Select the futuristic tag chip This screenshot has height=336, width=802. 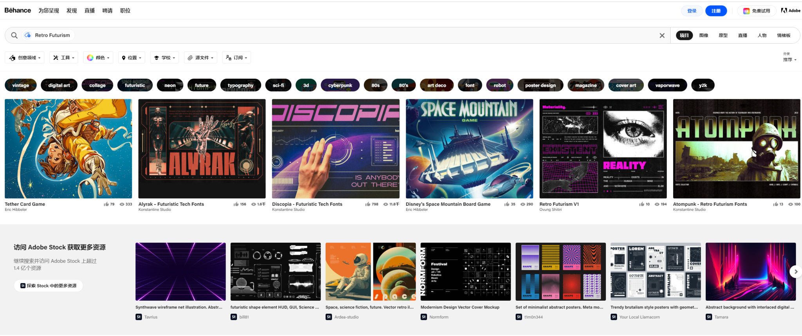point(135,85)
